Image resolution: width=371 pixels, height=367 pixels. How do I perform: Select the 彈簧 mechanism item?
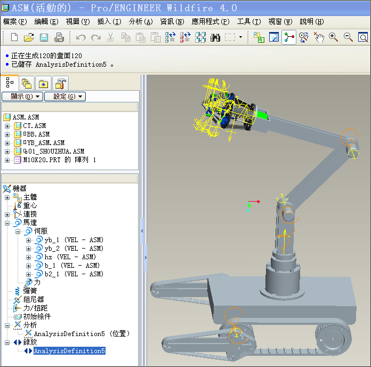(x=29, y=291)
